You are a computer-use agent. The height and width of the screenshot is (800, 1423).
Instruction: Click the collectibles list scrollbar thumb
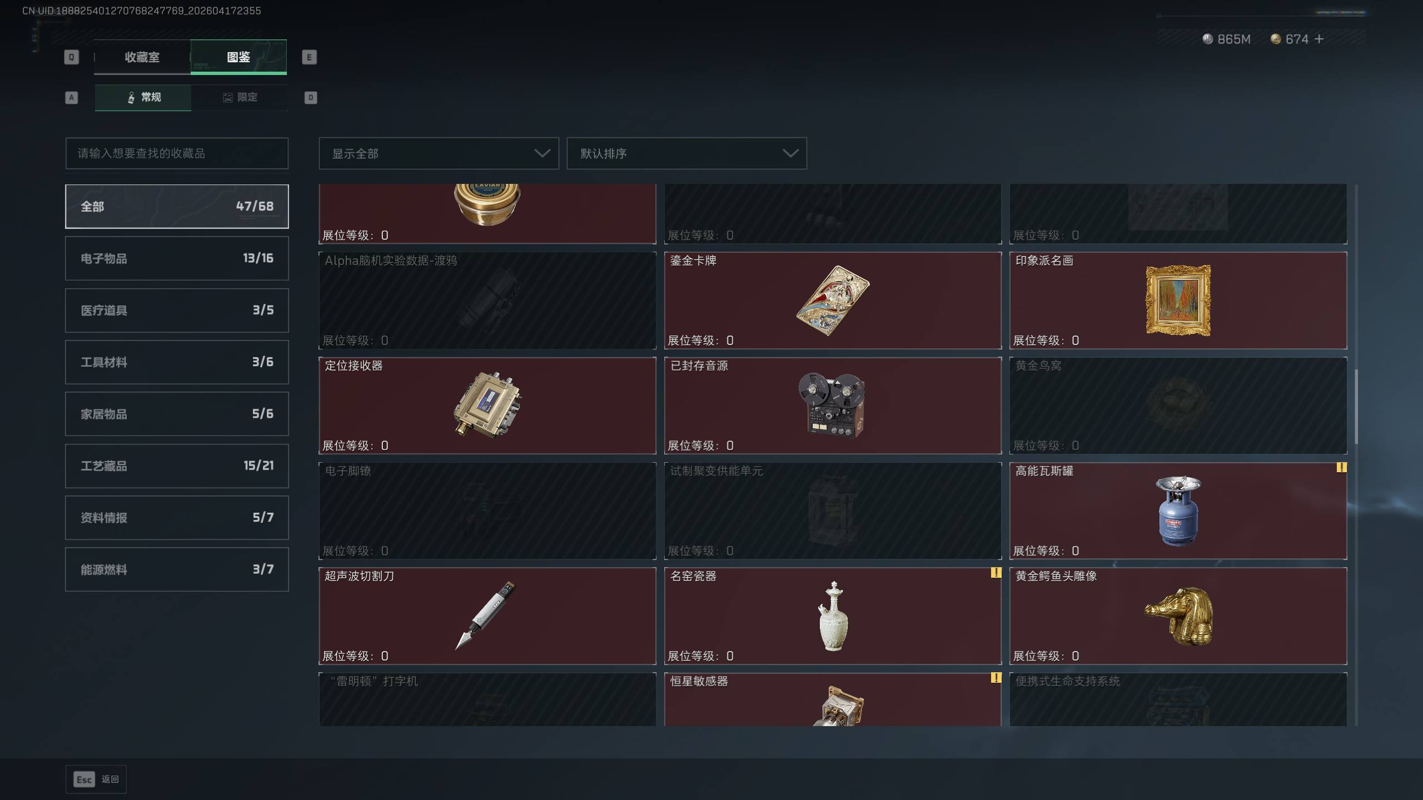pyautogui.click(x=1356, y=407)
